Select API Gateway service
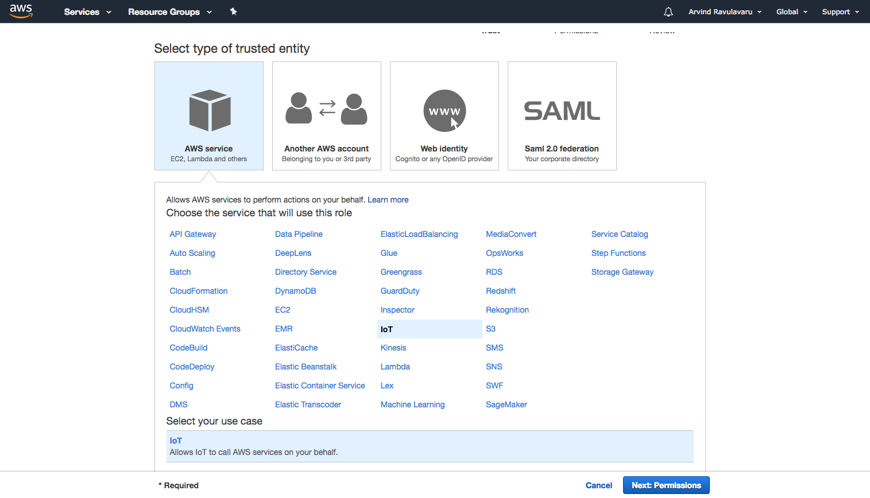This screenshot has height=498, width=870. (x=193, y=234)
